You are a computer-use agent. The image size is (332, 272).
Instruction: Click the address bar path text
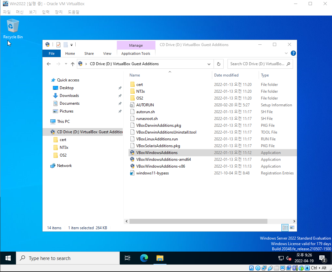click(124, 64)
